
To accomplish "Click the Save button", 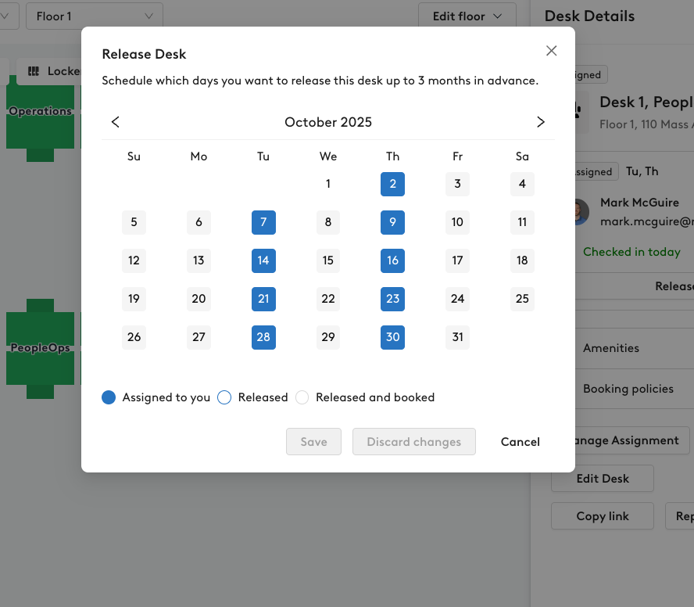I will pos(313,441).
